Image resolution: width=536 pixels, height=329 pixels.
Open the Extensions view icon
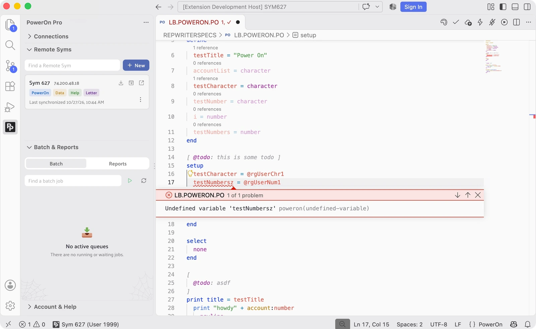click(x=10, y=86)
